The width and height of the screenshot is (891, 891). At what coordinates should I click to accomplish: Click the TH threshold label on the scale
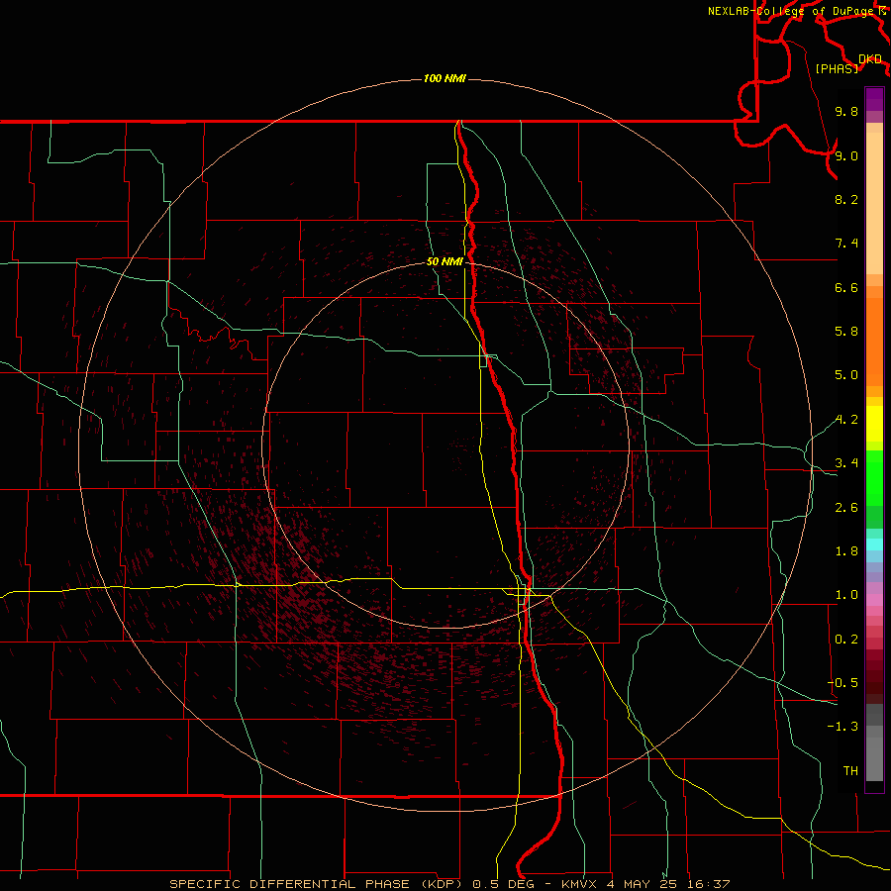(850, 771)
